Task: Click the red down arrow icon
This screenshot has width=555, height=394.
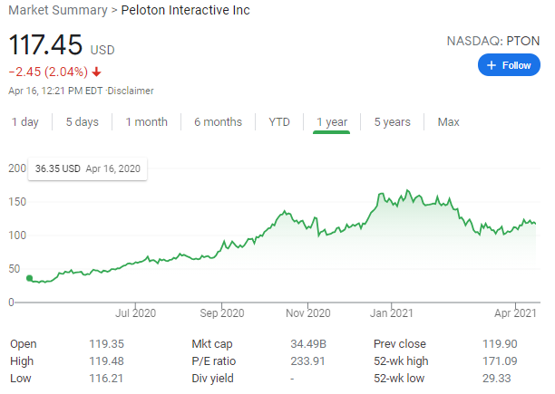Action: tap(97, 72)
